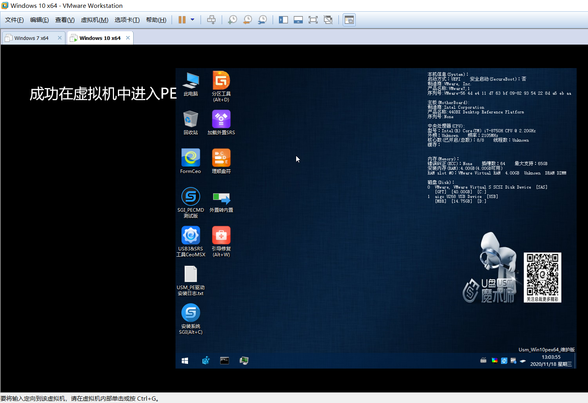Close the Windows 7 x64 tab
588x403 pixels.
tap(60, 38)
